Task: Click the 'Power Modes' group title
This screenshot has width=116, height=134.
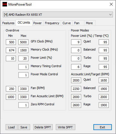Action: pyautogui.click(x=80, y=30)
